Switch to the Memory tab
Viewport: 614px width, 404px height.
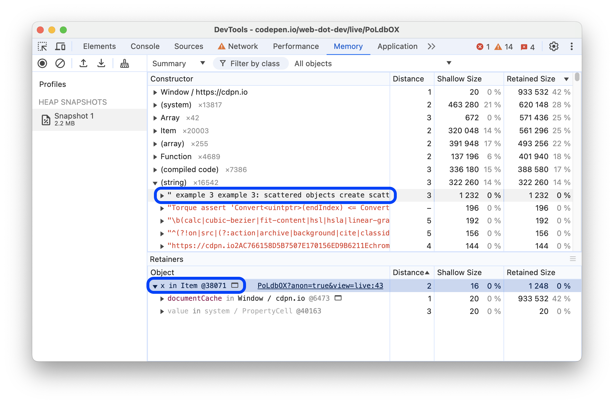click(x=348, y=46)
